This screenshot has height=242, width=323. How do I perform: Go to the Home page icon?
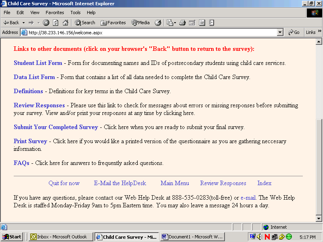coord(65,23)
